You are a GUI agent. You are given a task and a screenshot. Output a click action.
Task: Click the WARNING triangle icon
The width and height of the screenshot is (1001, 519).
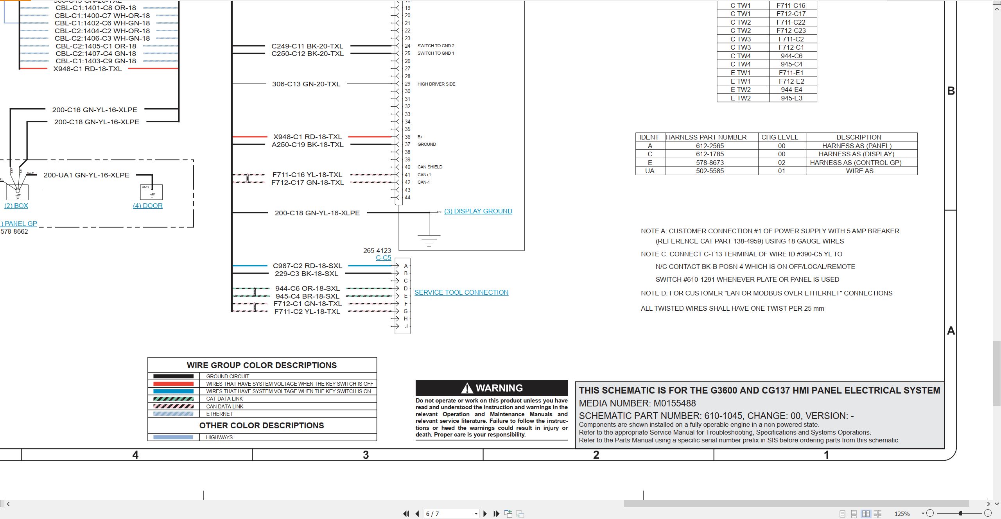click(467, 388)
